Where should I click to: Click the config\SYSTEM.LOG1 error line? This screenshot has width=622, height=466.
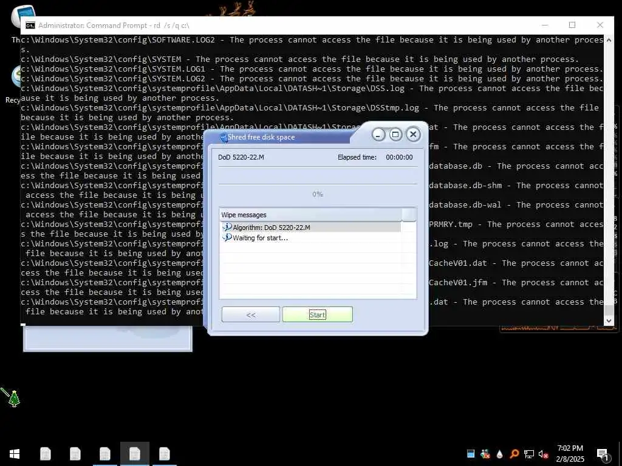[312, 69]
